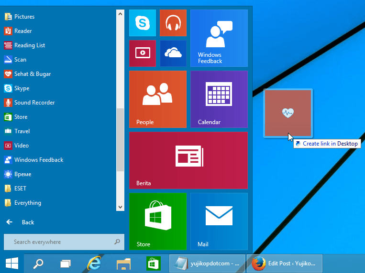Screen dimensions: 365x273
Task: Select the Scan text entry
Action: (20, 60)
